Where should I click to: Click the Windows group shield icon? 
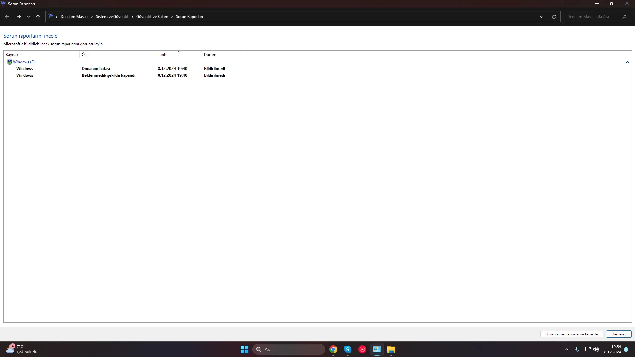click(10, 62)
